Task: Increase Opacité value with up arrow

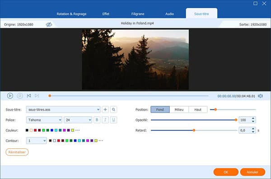Action: (x=253, y=118)
